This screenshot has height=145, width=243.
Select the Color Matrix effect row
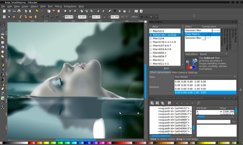[202, 34]
